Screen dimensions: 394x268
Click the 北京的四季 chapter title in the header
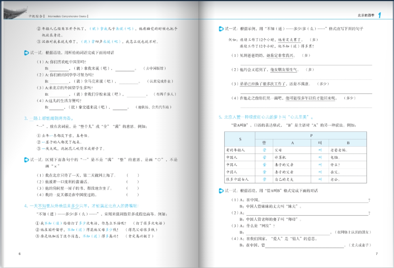coord(366,15)
